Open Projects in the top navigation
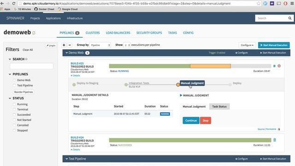The image size is (295, 166). (x=35, y=18)
